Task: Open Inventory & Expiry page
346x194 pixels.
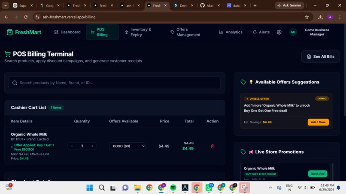Action: [x=140, y=32]
